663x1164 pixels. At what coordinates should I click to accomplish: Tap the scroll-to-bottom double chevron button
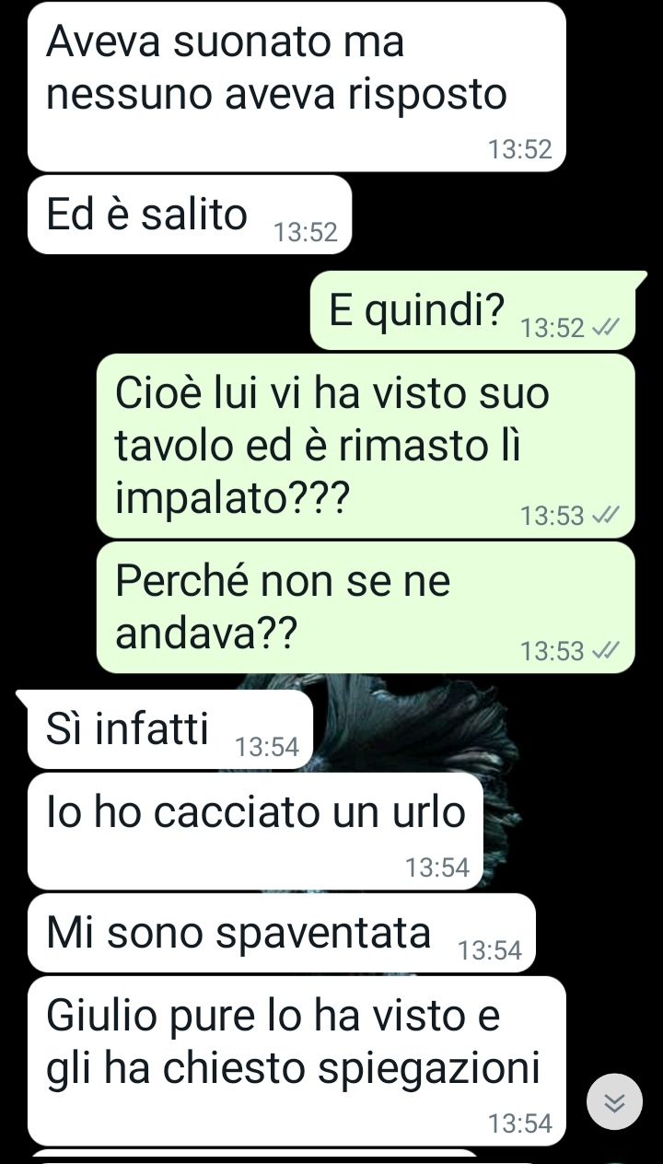(x=614, y=1101)
